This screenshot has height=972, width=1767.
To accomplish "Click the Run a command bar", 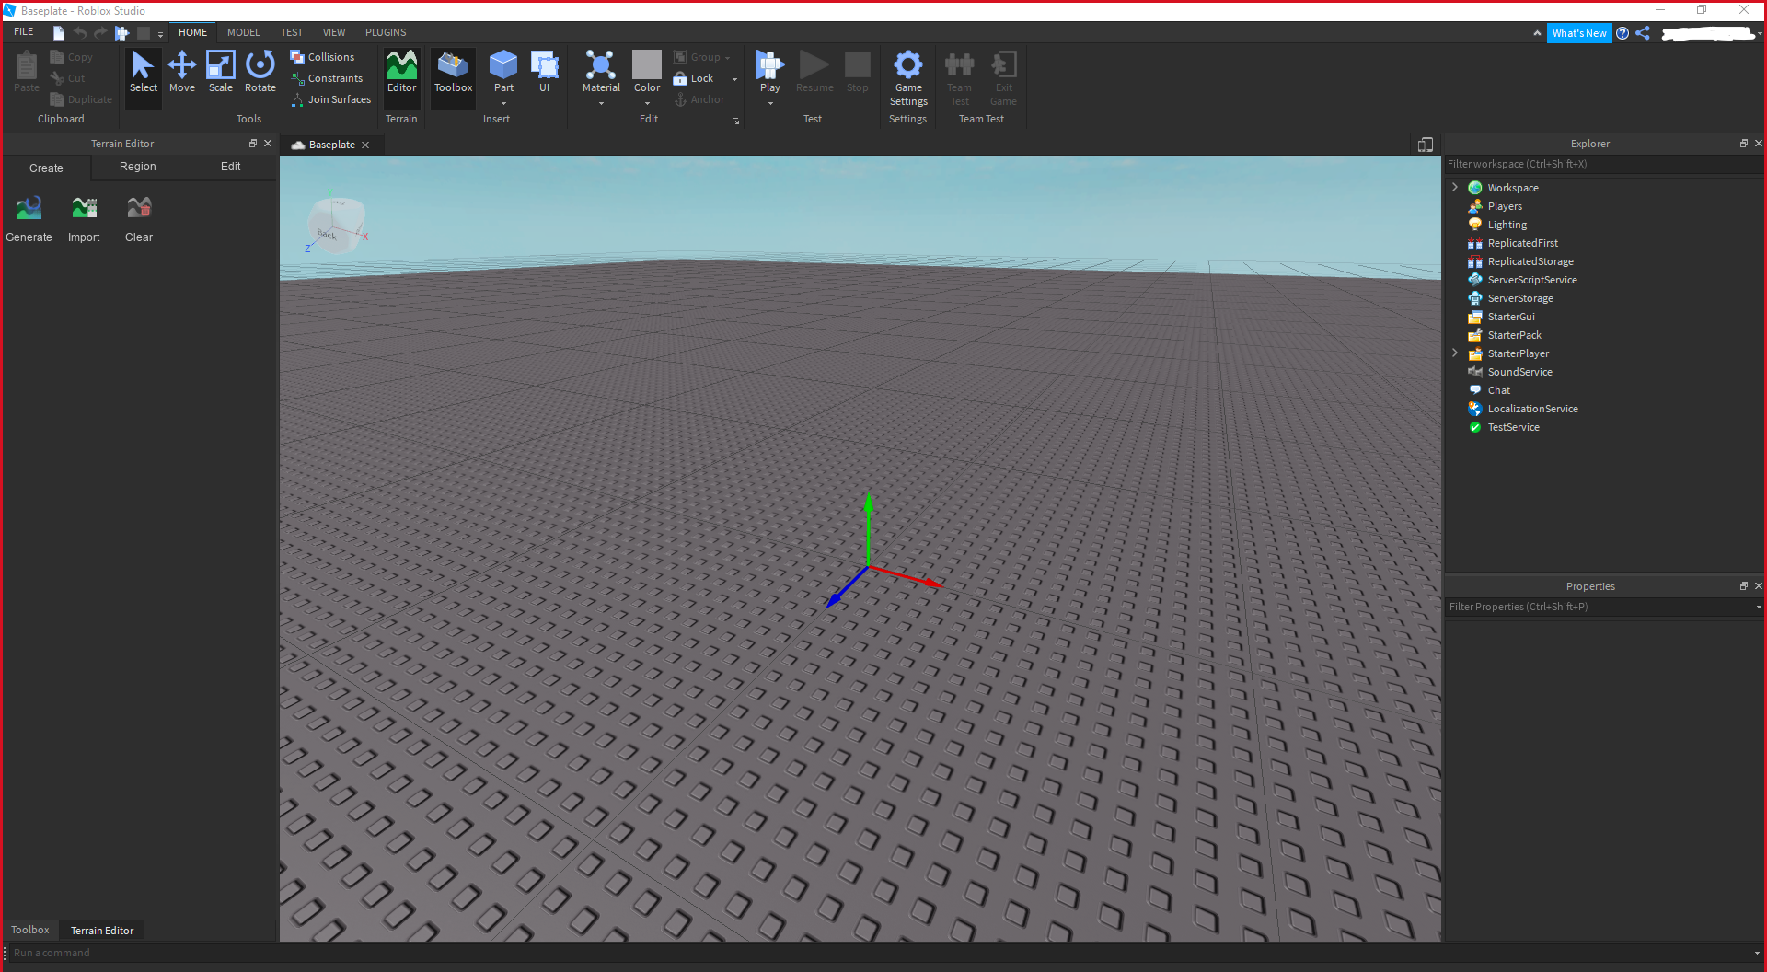I will click(x=879, y=953).
